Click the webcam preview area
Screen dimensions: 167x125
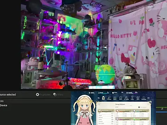94,44
